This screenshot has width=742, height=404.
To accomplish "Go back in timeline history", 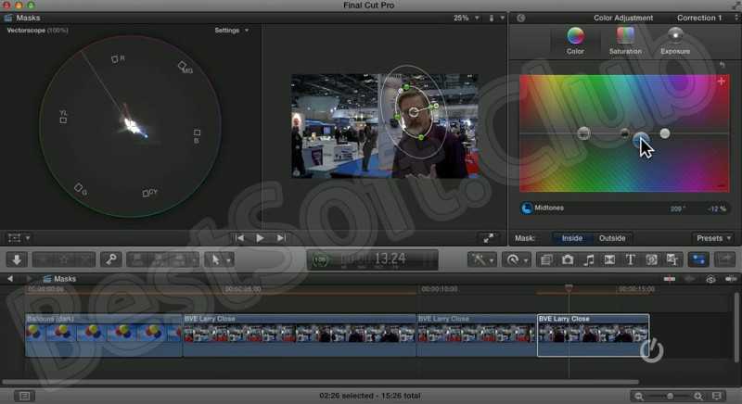I will point(10,279).
